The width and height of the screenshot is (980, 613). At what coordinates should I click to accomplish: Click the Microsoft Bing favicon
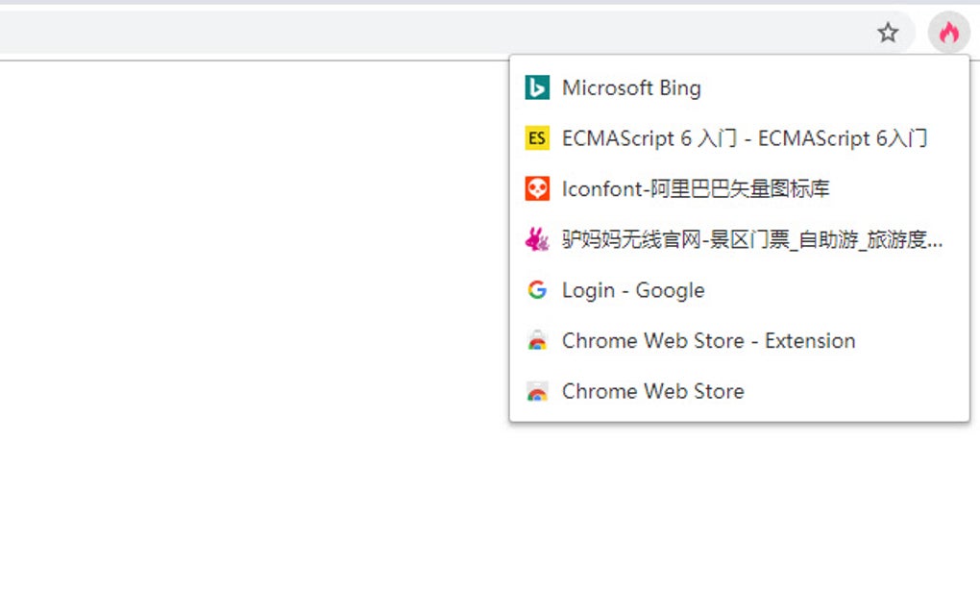pos(537,87)
